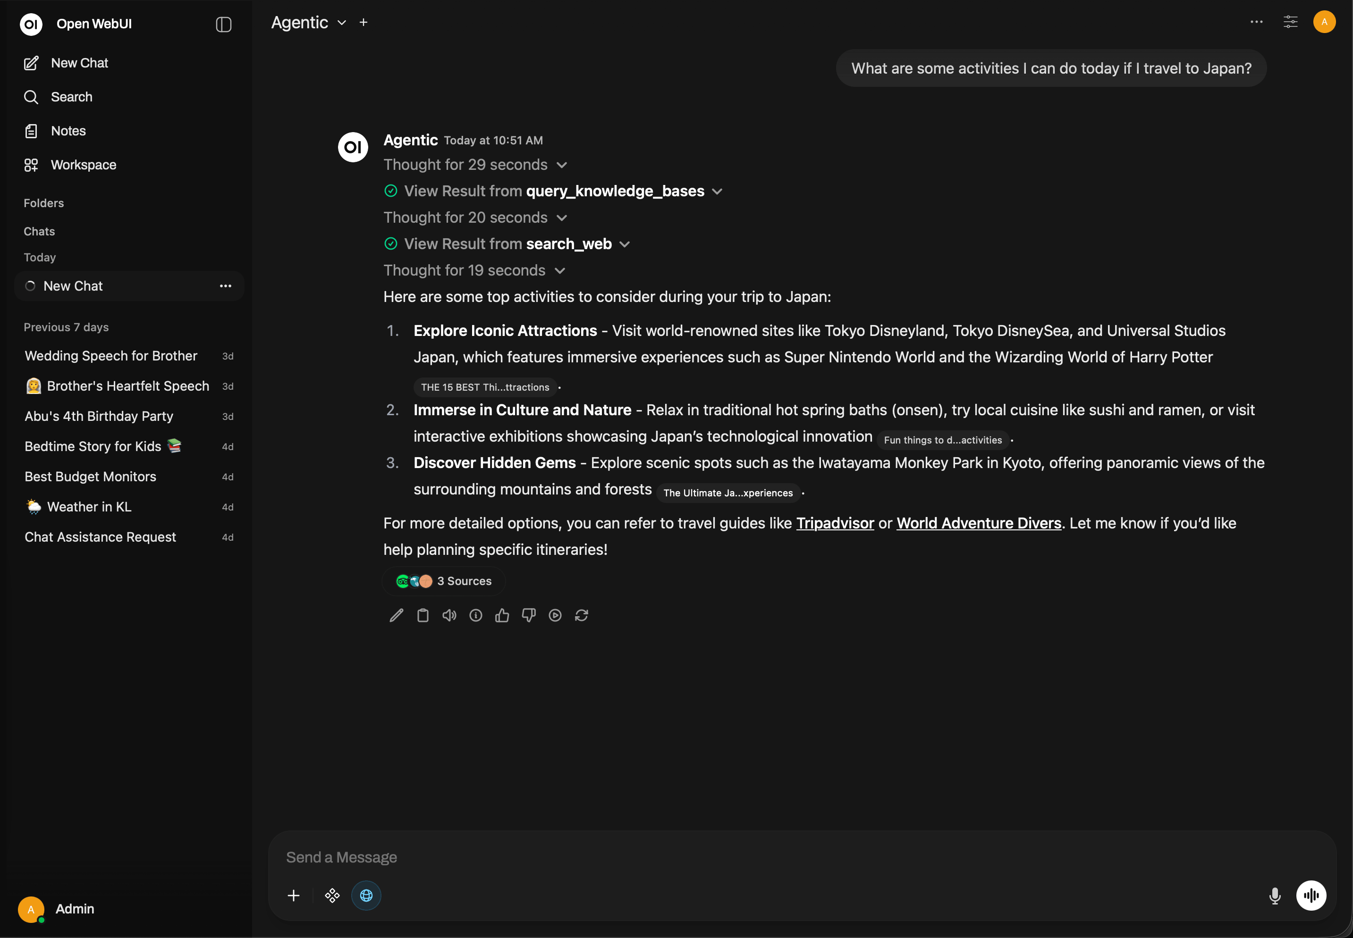Read the response aloud

tap(448, 615)
